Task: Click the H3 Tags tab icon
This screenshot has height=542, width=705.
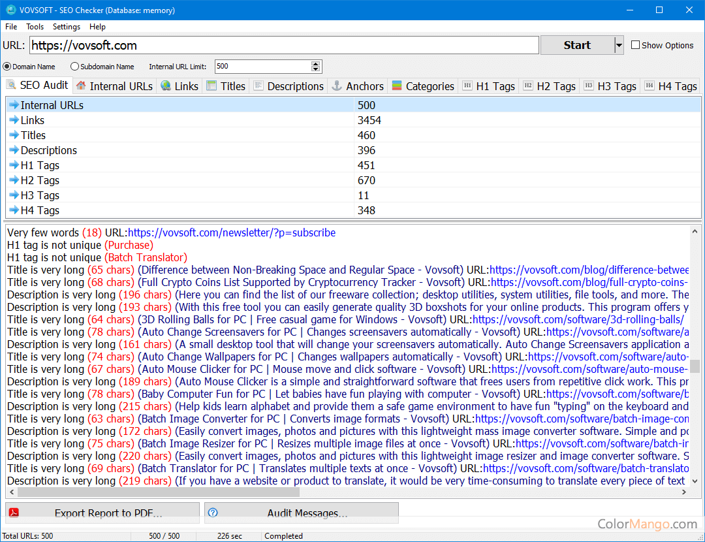Action: 589,86
